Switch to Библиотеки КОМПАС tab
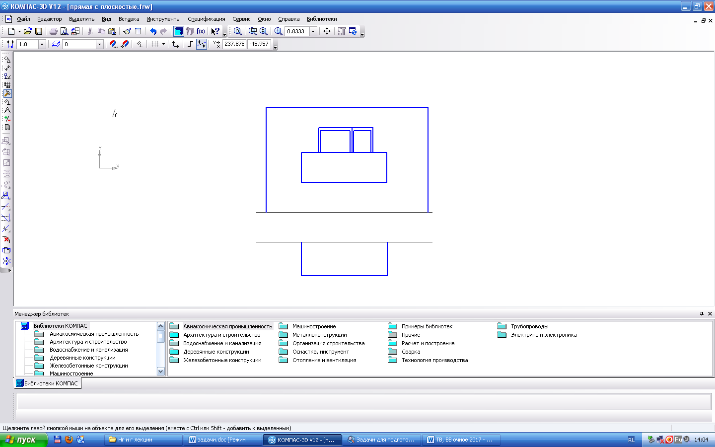The width and height of the screenshot is (715, 447). [47, 383]
